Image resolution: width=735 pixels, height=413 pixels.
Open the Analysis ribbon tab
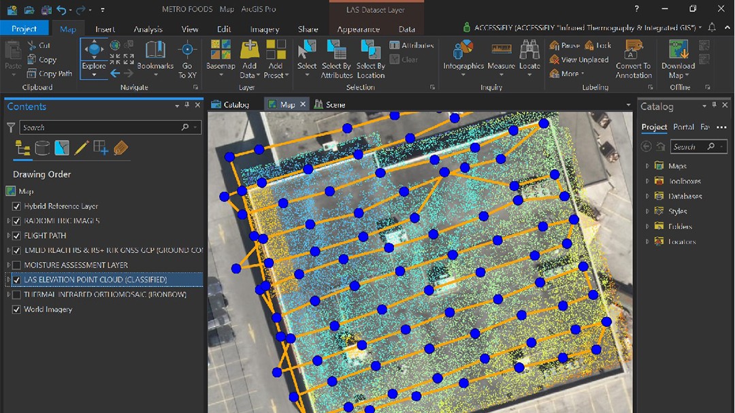[x=148, y=29]
